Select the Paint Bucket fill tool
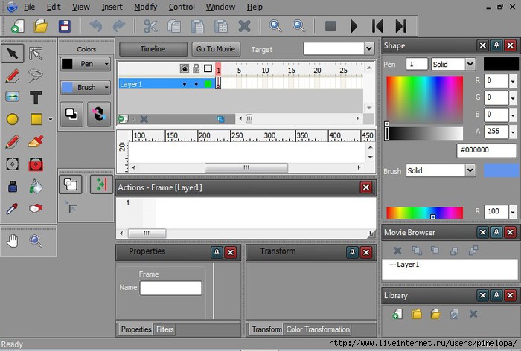 click(x=35, y=186)
